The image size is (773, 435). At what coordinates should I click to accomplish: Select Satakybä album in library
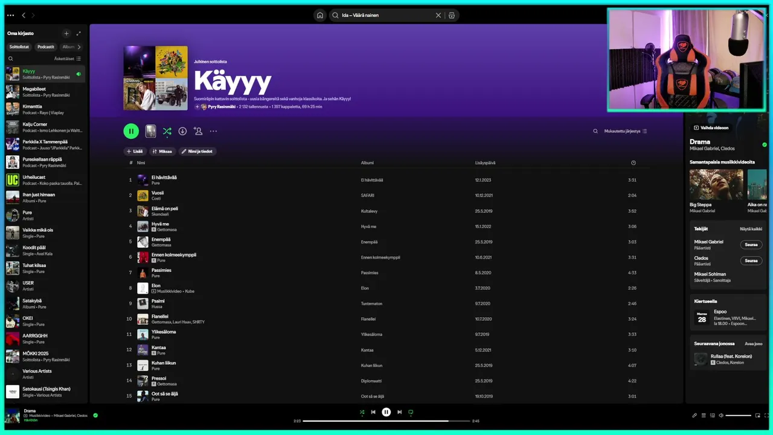[45, 303]
